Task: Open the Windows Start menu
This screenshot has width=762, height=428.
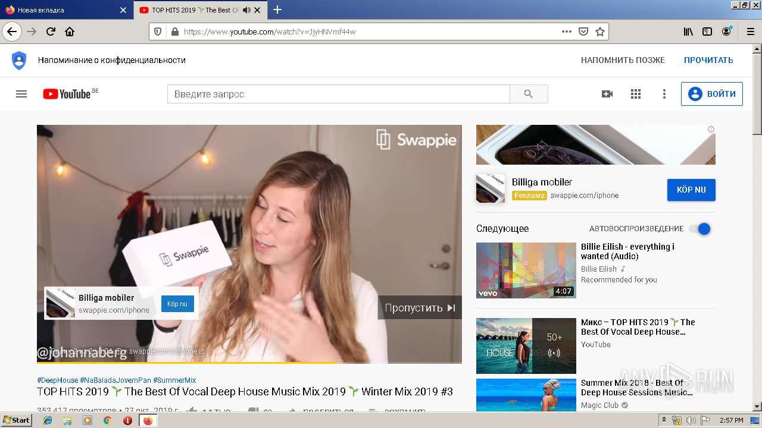Action: pos(17,420)
